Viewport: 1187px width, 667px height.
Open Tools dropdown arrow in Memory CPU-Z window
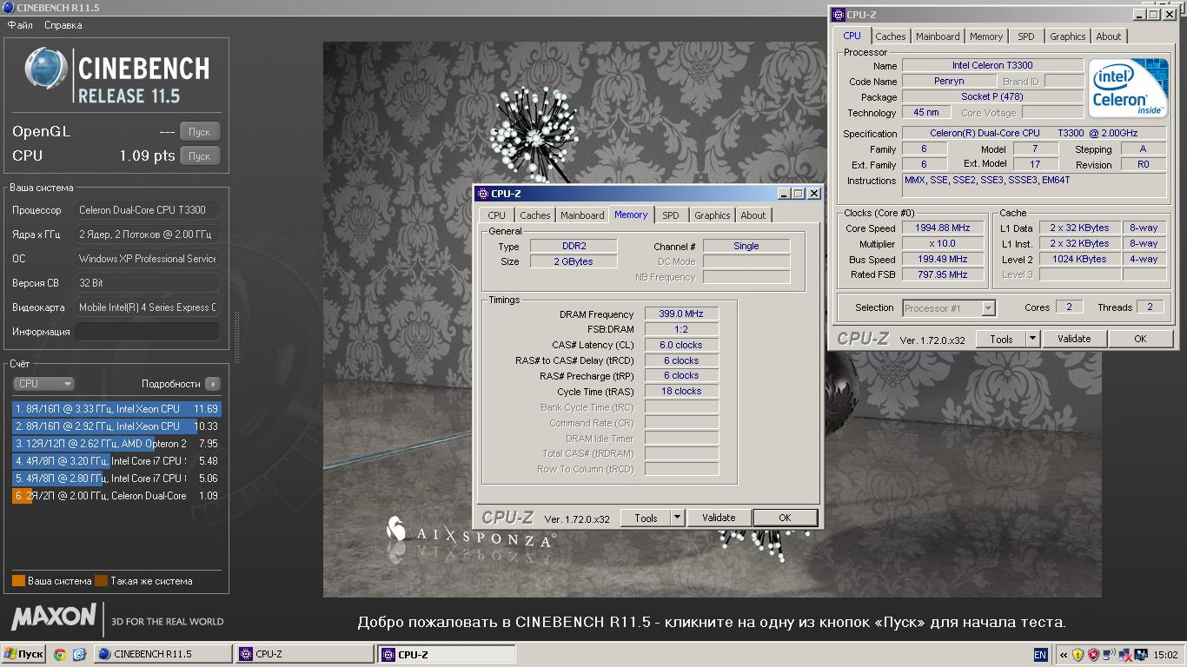[x=677, y=518]
